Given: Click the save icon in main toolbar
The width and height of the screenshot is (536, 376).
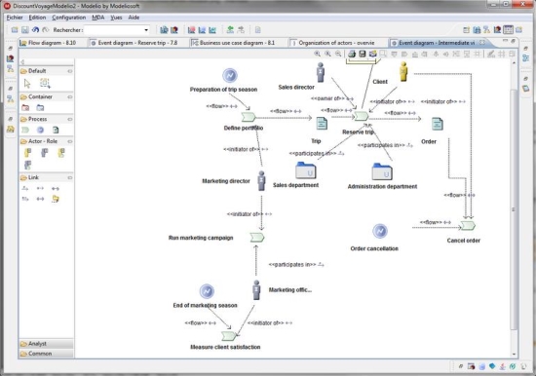Looking at the screenshot, I should pyautogui.click(x=25, y=30).
